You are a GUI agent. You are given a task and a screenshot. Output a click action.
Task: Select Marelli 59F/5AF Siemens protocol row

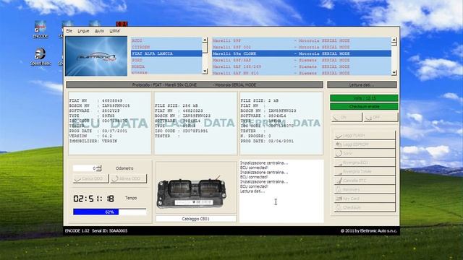pos(302,60)
